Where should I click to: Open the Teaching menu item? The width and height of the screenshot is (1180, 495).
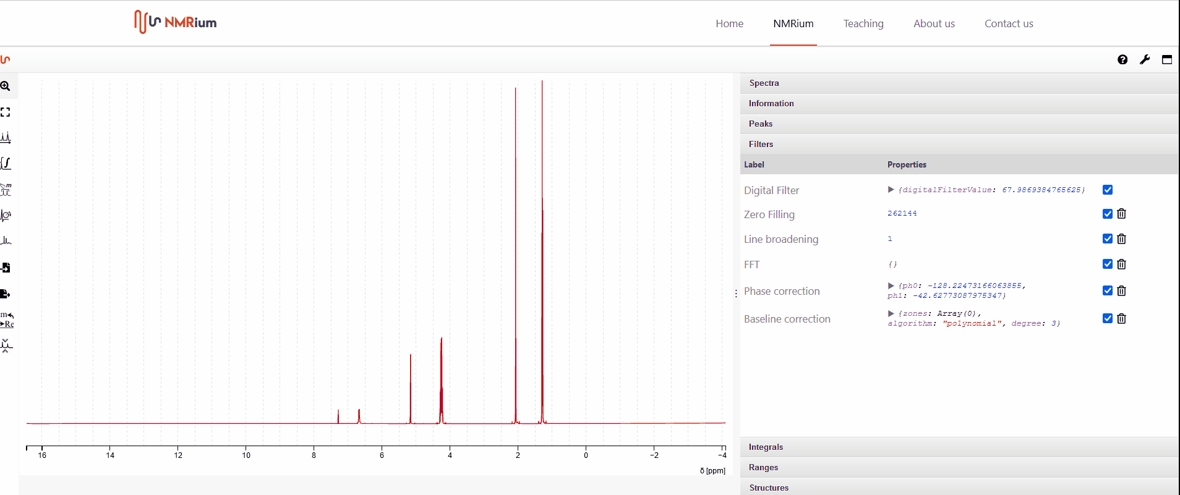[x=863, y=23]
